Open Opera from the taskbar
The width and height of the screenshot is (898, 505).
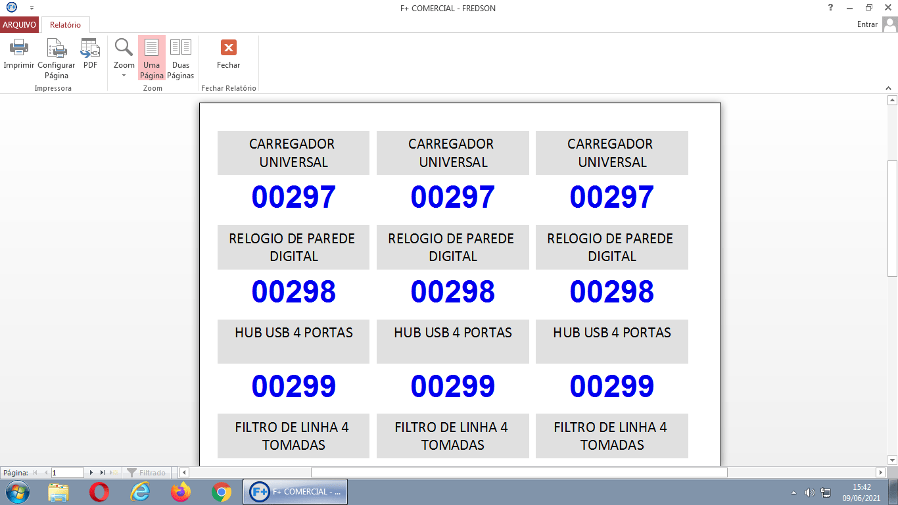pos(99,492)
